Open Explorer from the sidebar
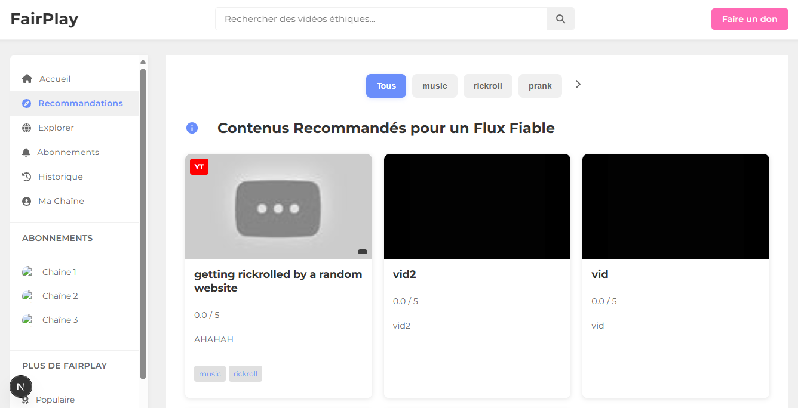This screenshot has width=798, height=408. tap(74, 128)
